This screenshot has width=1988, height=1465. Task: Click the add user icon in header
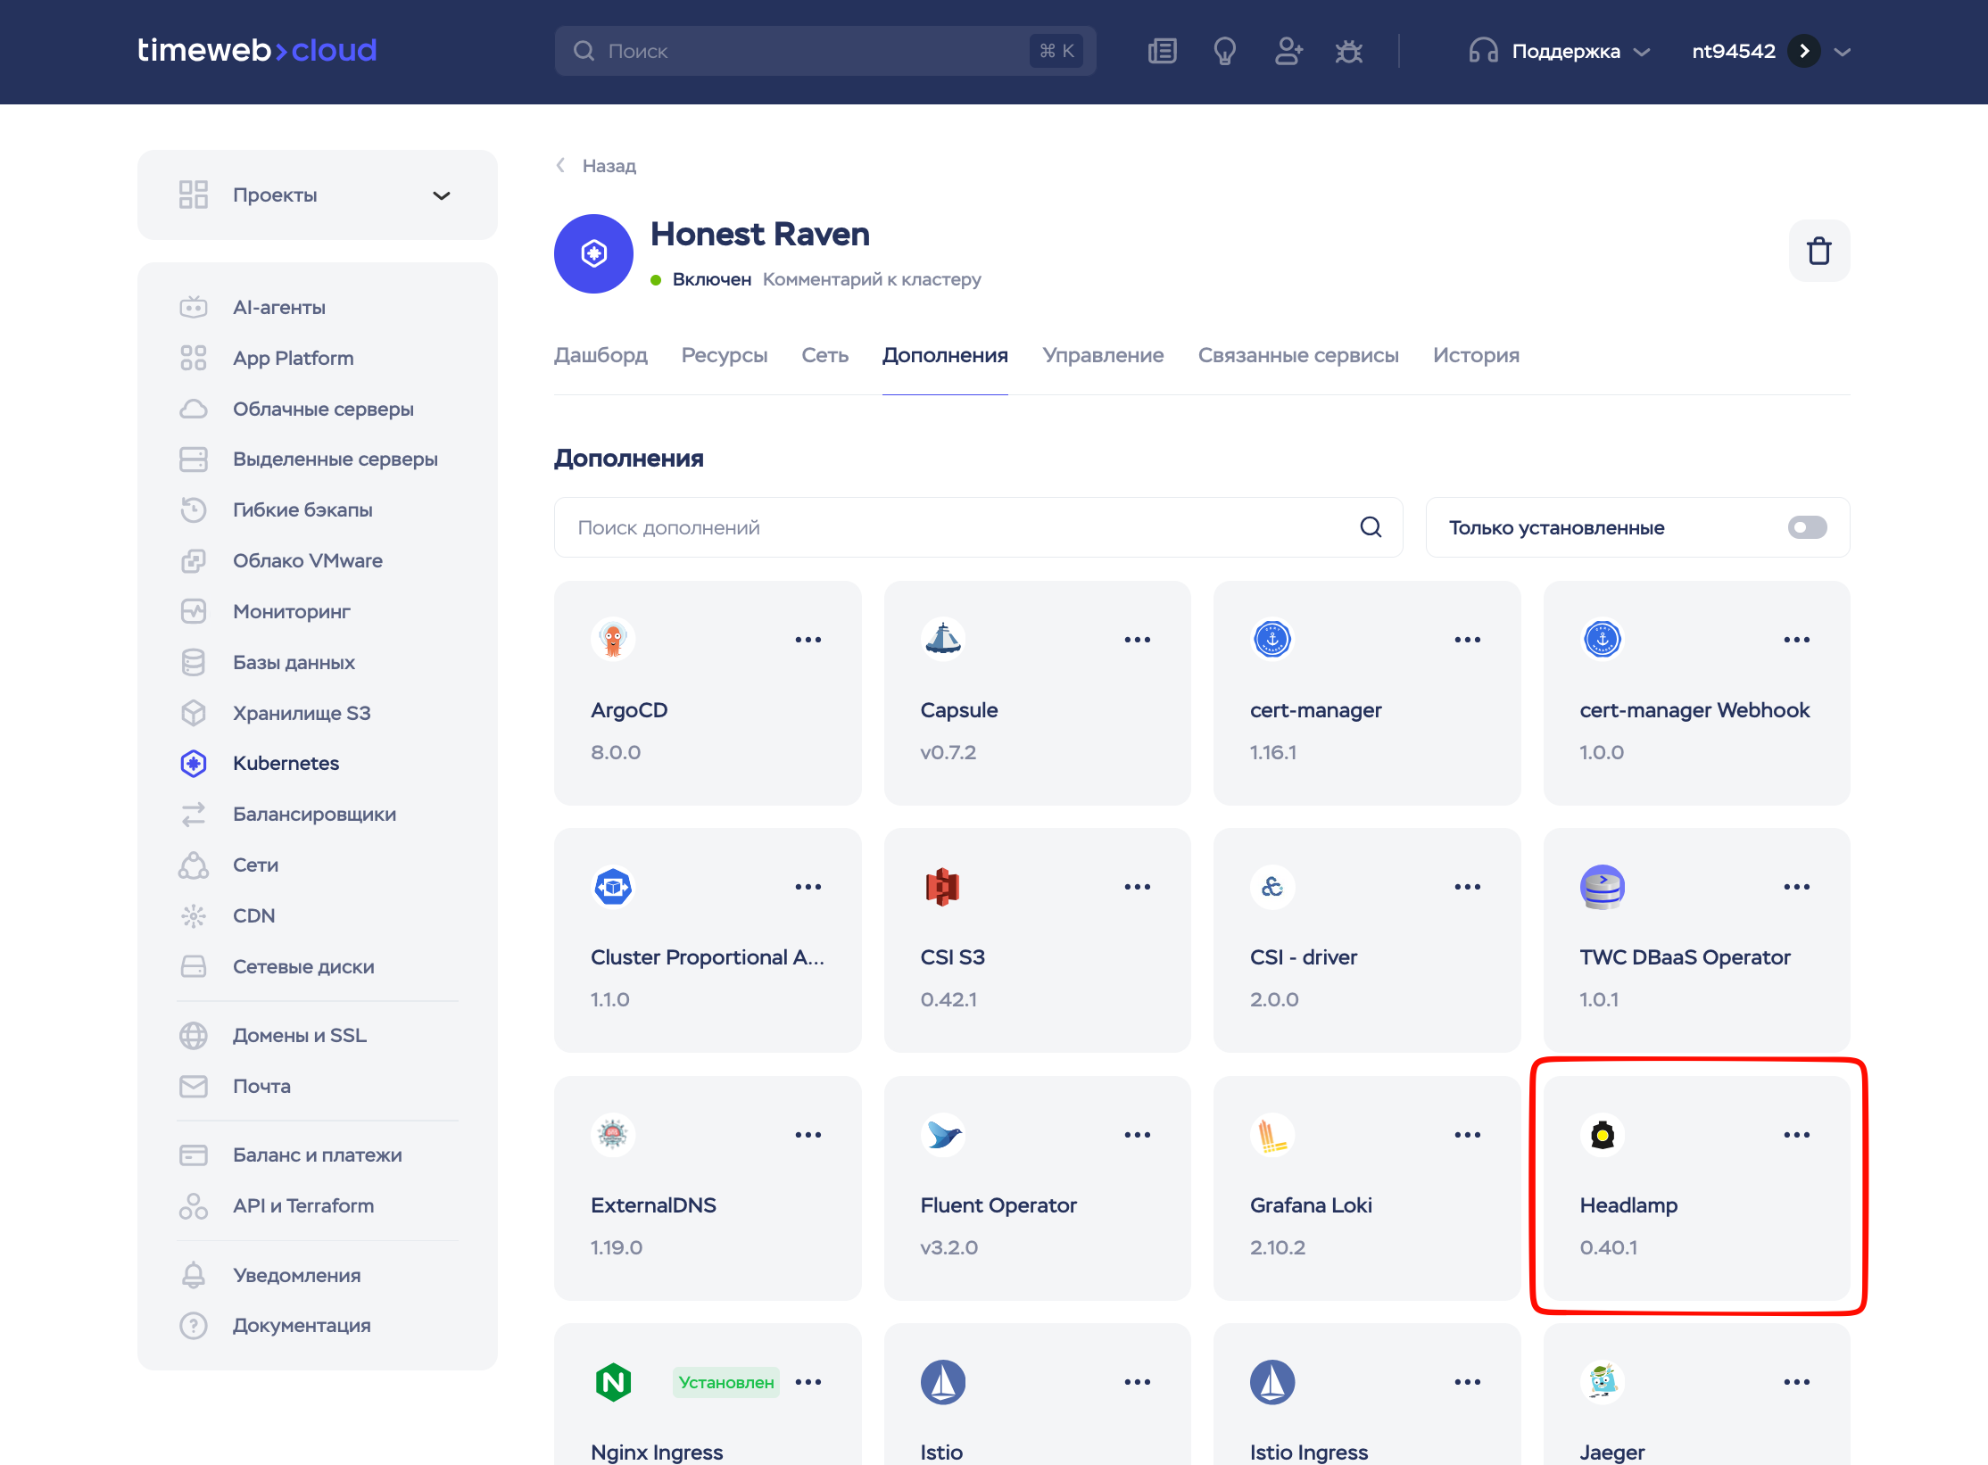click(1288, 51)
